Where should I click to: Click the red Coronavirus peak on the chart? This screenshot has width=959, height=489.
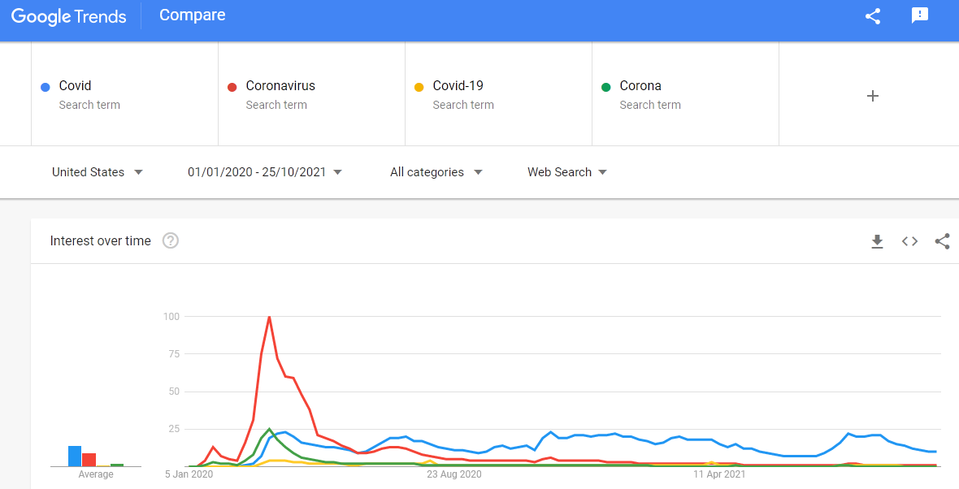269,318
